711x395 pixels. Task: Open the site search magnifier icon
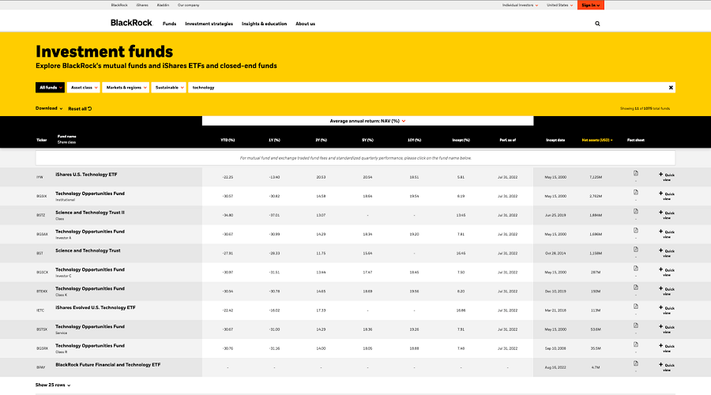pyautogui.click(x=597, y=24)
